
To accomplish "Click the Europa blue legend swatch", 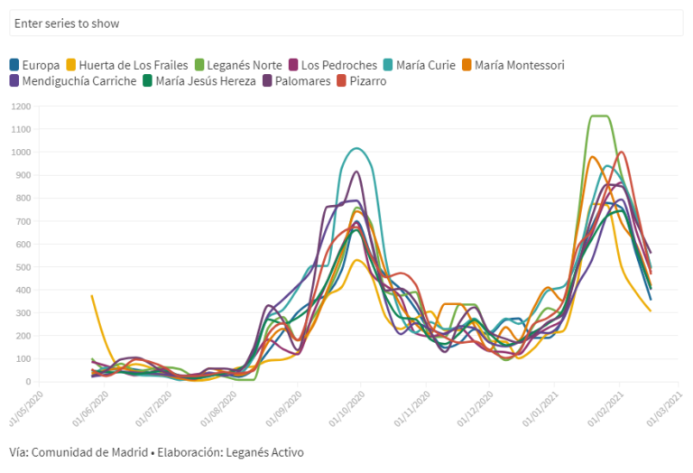I will [14, 65].
